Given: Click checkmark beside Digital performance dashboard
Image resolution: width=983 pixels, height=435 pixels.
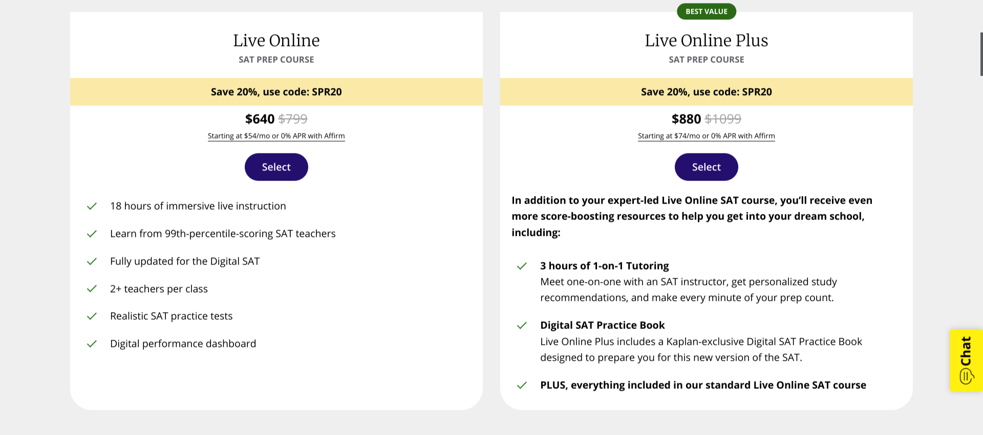Looking at the screenshot, I should coord(92,344).
